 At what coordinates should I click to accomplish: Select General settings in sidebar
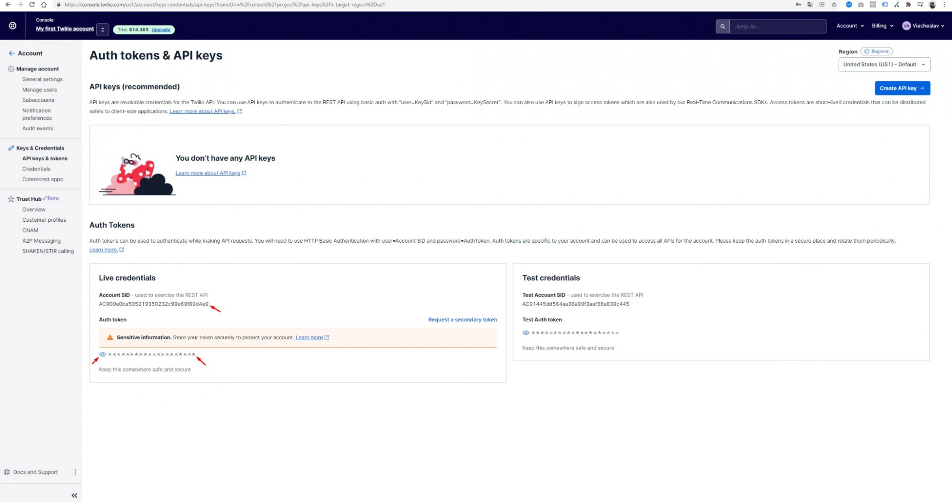[42, 79]
